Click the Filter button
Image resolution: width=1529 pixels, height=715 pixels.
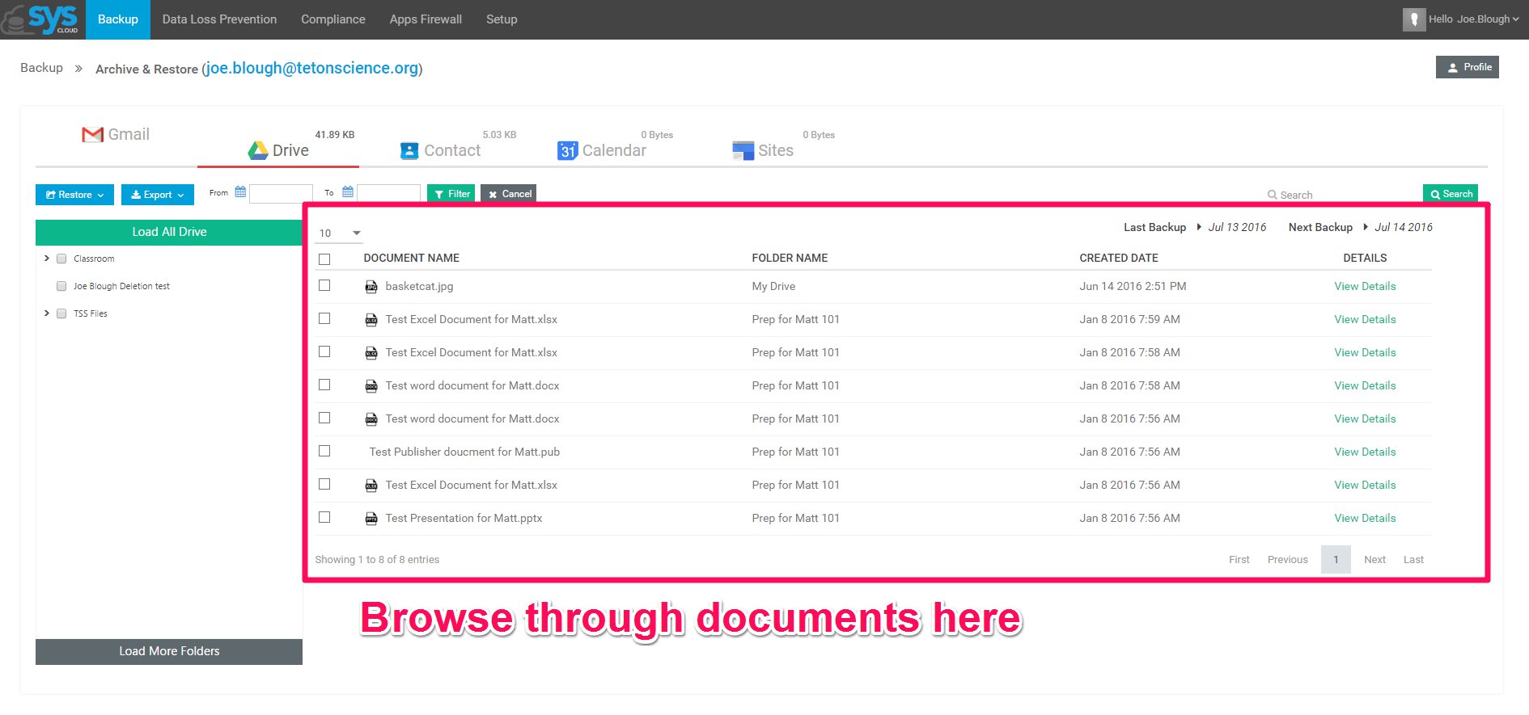451,194
